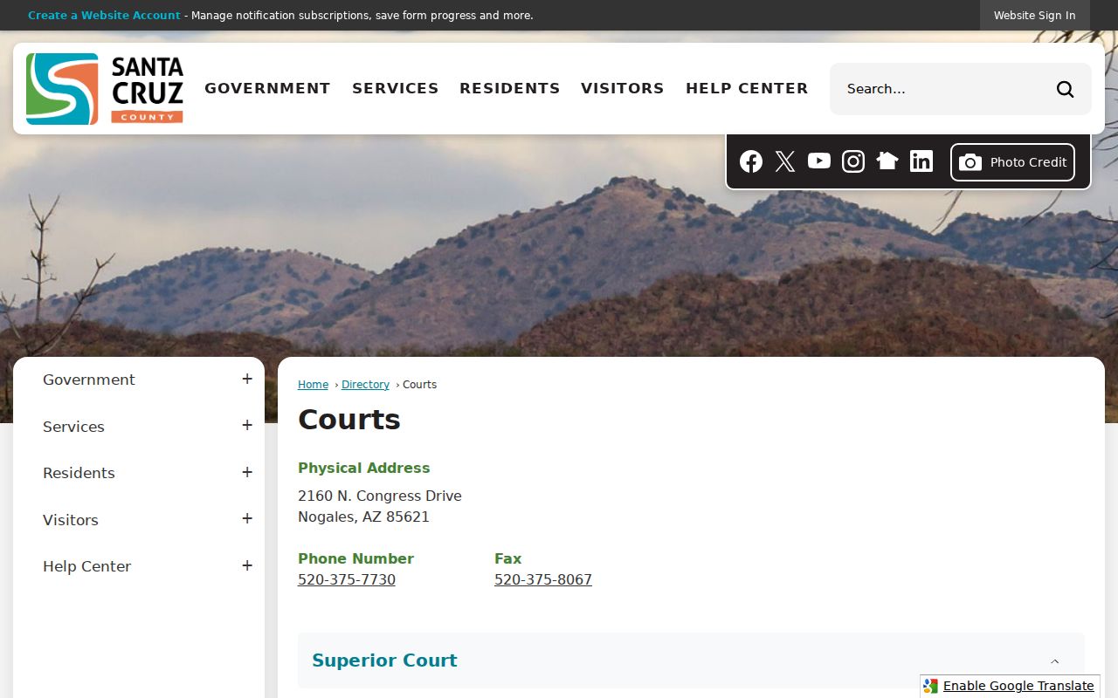Expand Visitors in the sidebar
Screen dimensions: 1118x698
pyautogui.click(x=247, y=518)
